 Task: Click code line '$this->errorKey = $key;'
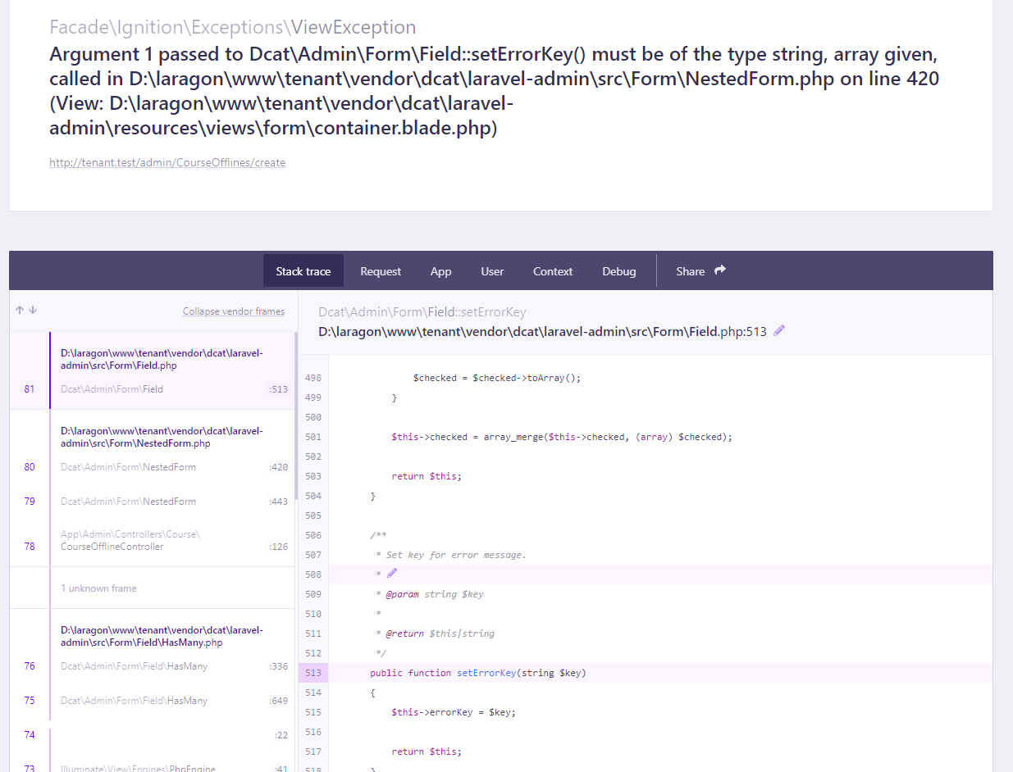(454, 712)
